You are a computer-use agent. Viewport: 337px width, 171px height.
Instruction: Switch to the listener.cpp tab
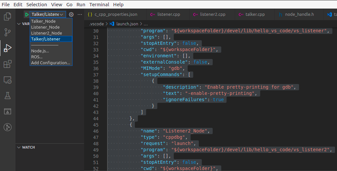[x=168, y=14]
